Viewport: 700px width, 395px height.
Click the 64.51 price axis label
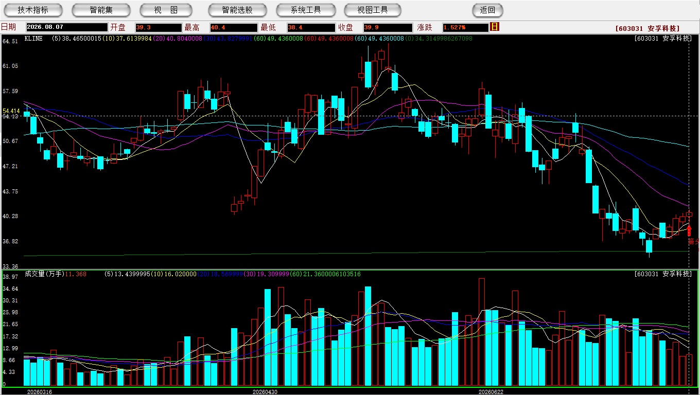[x=10, y=41]
